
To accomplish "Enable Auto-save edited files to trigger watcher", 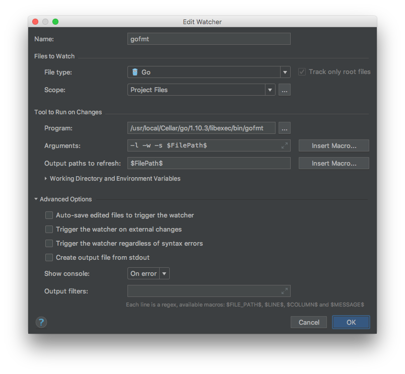I will click(49, 215).
